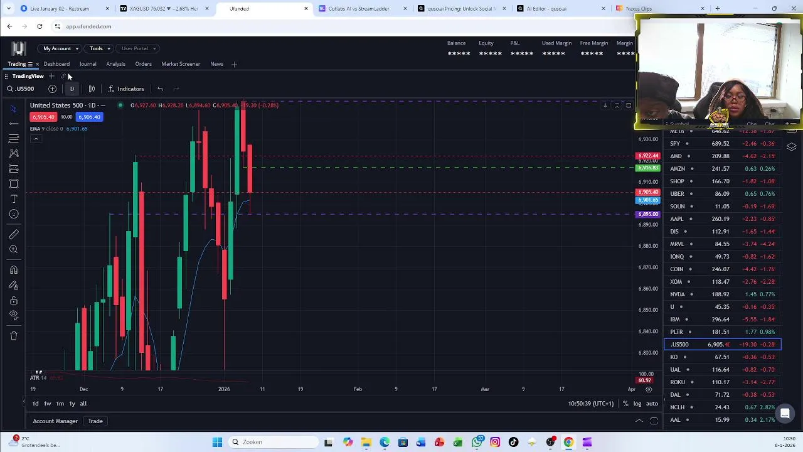The height and width of the screenshot is (452, 803).
Task: Reload the page in browser
Action: [40, 26]
